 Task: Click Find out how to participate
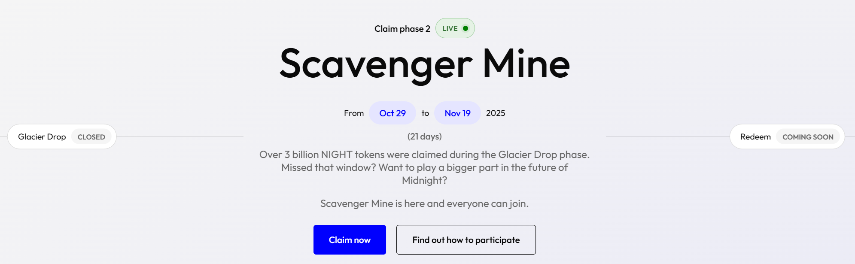tap(466, 240)
